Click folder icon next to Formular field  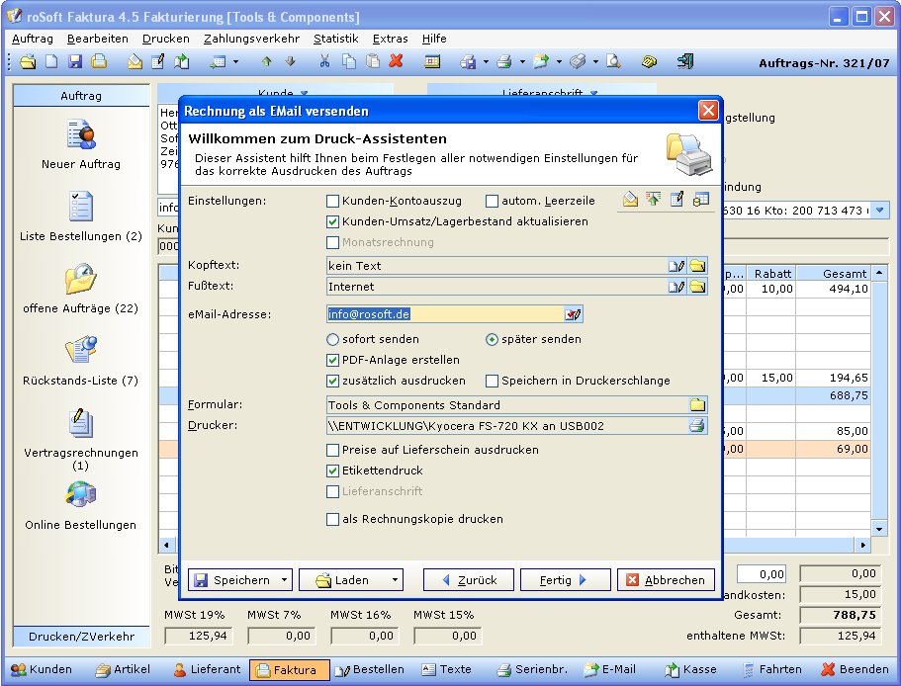tap(697, 405)
